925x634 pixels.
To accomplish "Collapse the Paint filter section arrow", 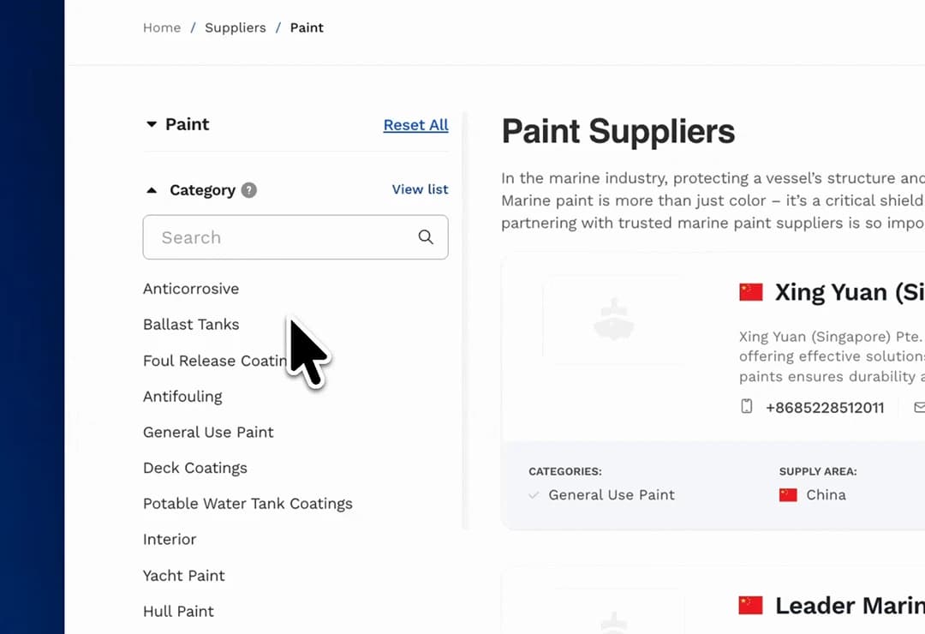I will (152, 124).
